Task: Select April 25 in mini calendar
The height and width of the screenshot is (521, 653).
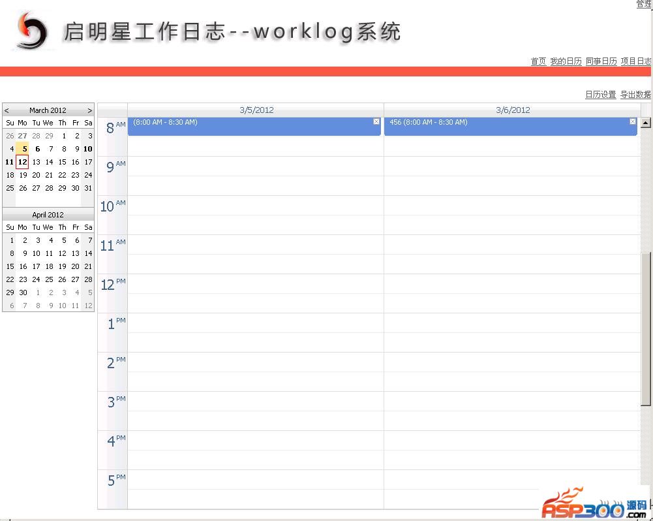Action: point(49,279)
